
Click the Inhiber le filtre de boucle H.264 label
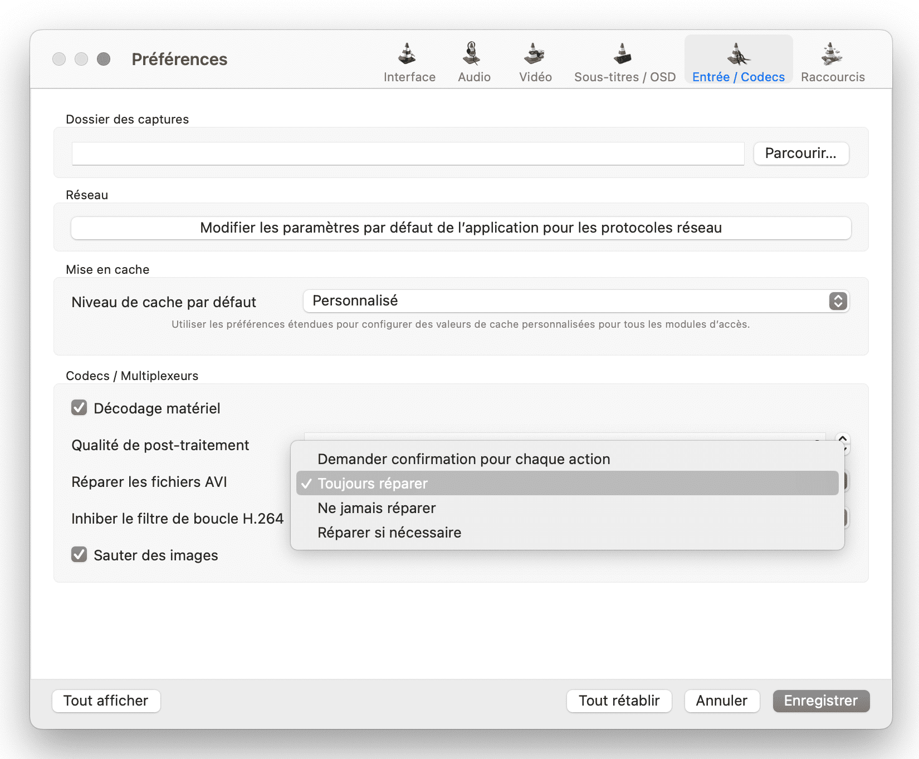pyautogui.click(x=178, y=519)
